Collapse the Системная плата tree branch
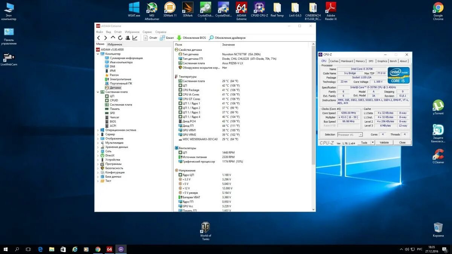The width and height of the screenshot is (452, 254). coord(98,92)
